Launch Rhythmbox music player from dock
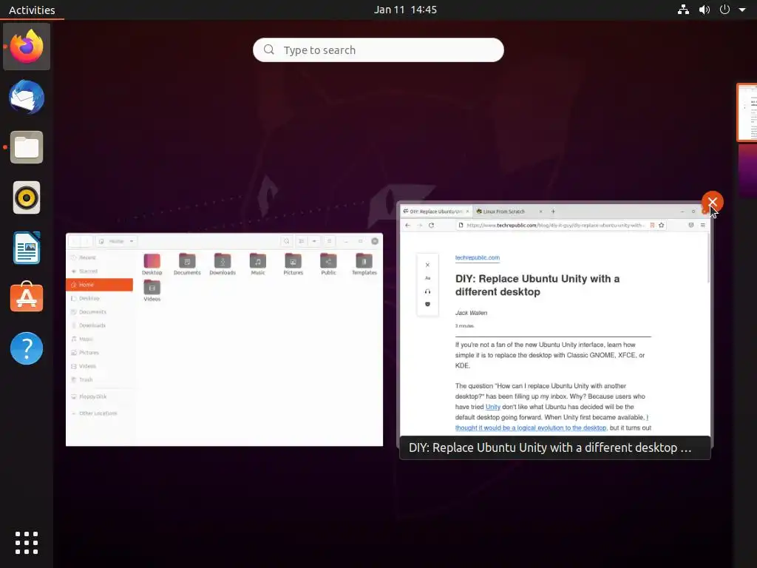 [x=27, y=197]
